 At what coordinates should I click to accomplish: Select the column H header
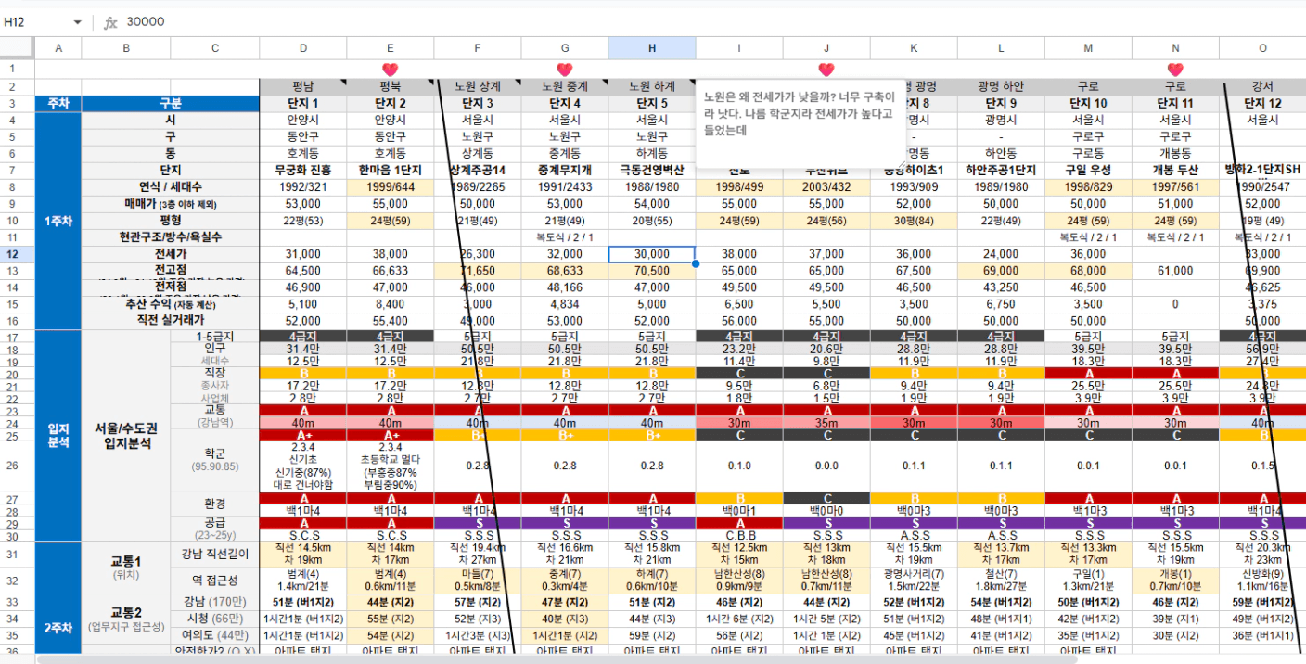click(x=652, y=48)
